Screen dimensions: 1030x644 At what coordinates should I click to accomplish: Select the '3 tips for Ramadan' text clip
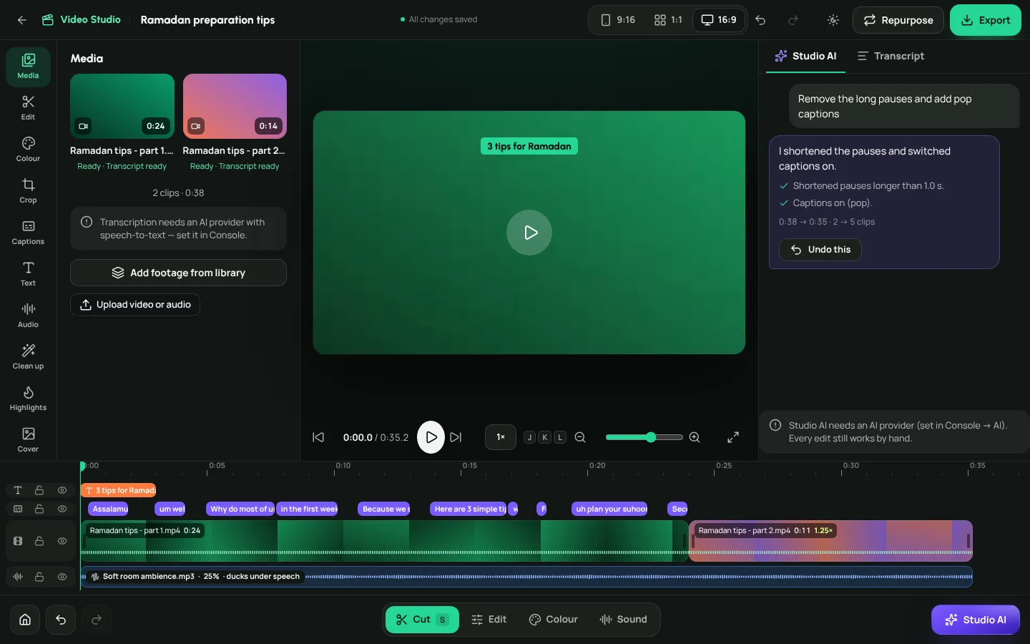(118, 490)
